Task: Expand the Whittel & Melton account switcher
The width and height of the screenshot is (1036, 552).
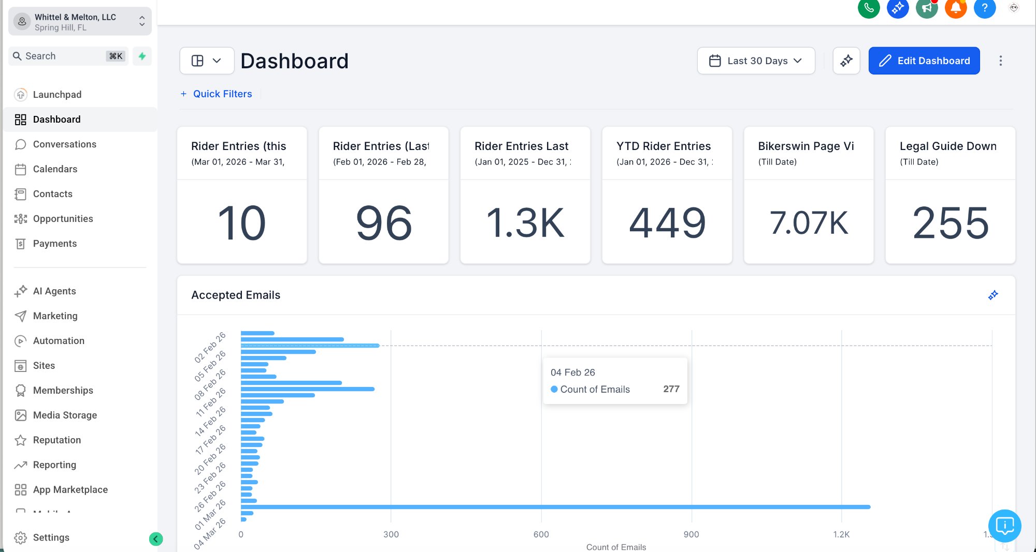Action: pyautogui.click(x=80, y=22)
